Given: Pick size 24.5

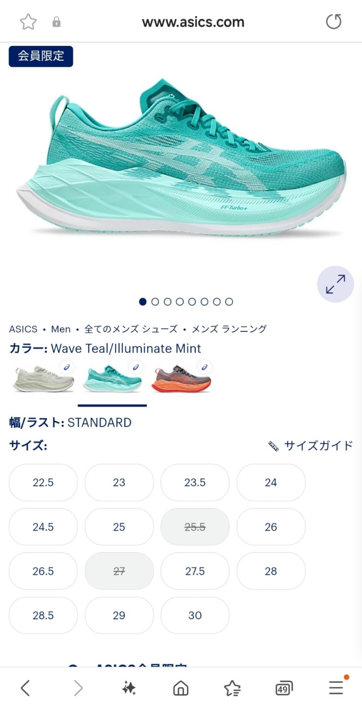Looking at the screenshot, I should pos(43,527).
